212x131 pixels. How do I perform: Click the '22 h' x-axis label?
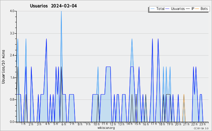click(x=194, y=124)
